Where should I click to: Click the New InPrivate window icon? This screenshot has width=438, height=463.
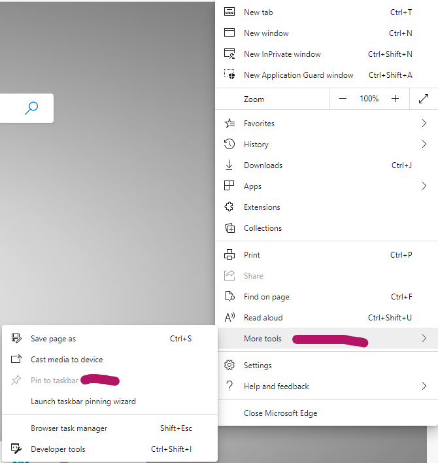[229, 54]
